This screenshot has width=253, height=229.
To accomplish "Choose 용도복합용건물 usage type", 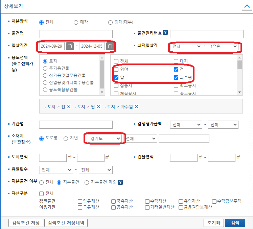I will click(45, 90).
